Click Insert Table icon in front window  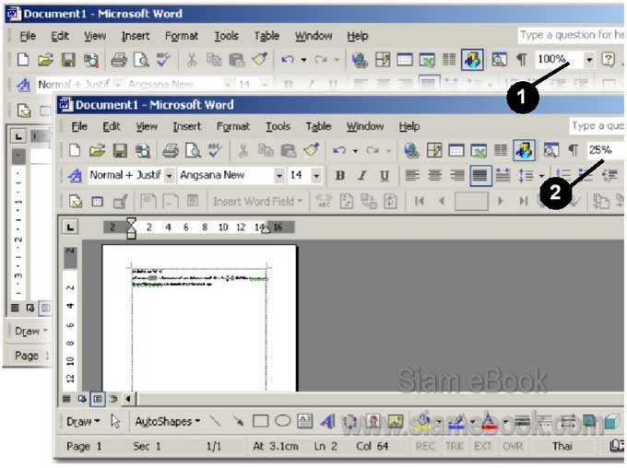(x=456, y=151)
